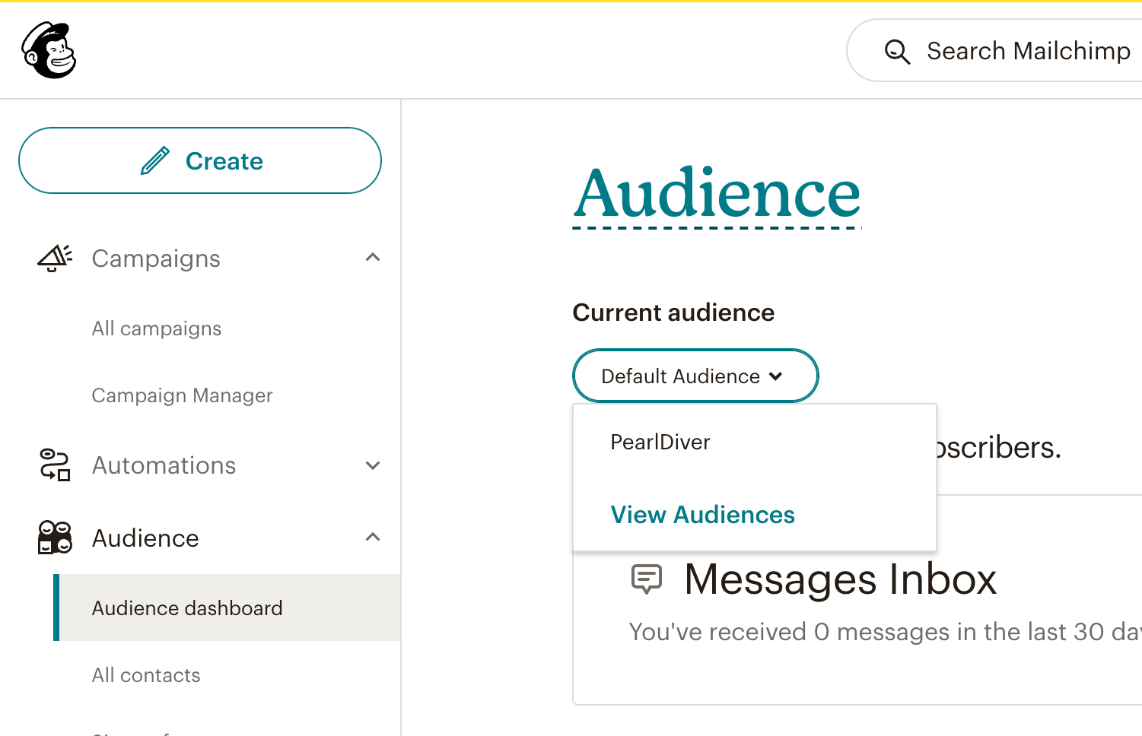This screenshot has width=1142, height=736.
Task: Click the Mailchimp Freddie logo
Action: pyautogui.click(x=49, y=50)
